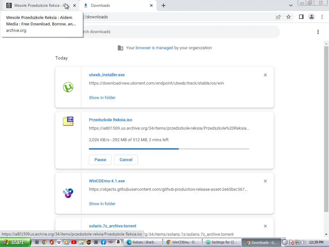This screenshot has height=247, width=329.
Task: Click the ISO download progress bar
Action: 169,149
